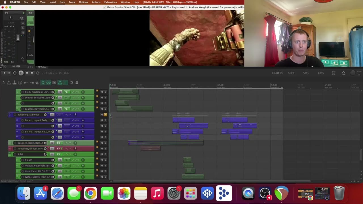This screenshot has height=204, width=363.
Task: Unsolo the Bullet Impact Bloody track
Action: pyautogui.click(x=105, y=114)
